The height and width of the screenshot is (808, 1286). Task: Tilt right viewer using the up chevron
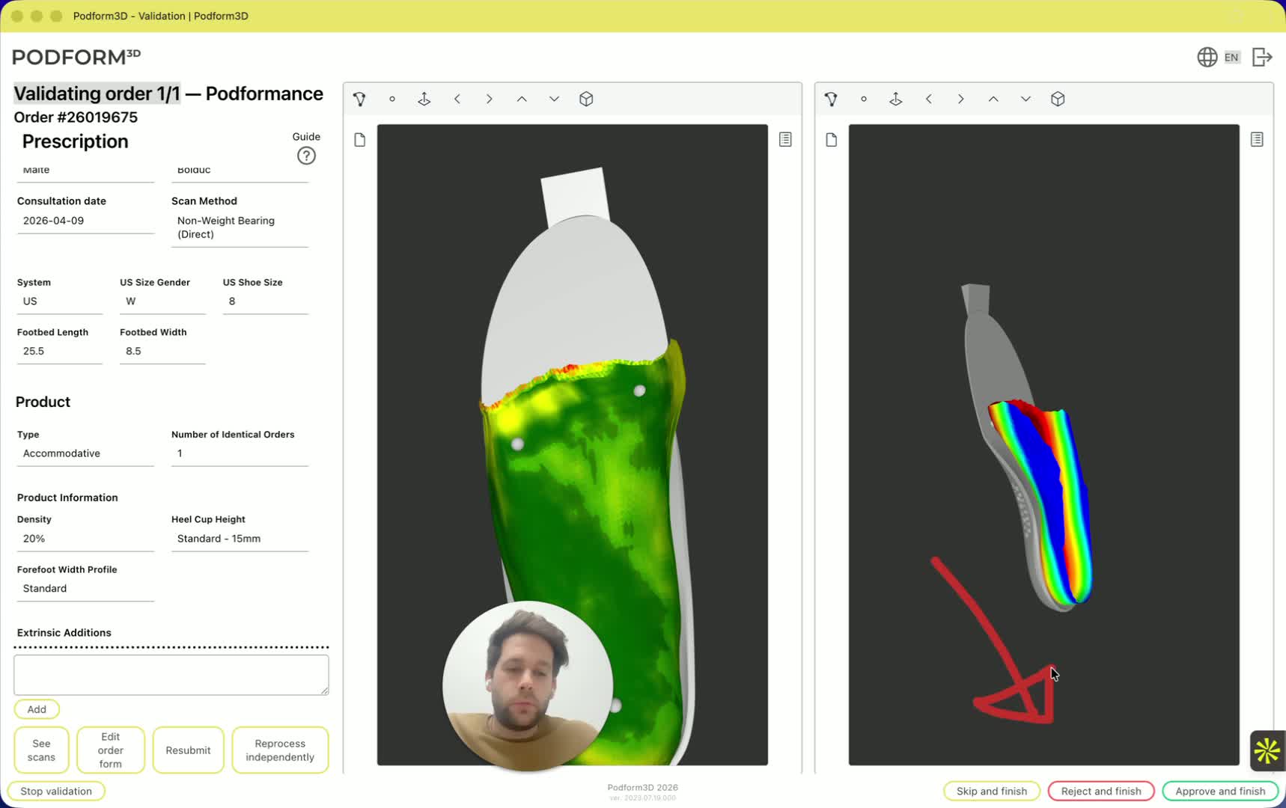[993, 99]
